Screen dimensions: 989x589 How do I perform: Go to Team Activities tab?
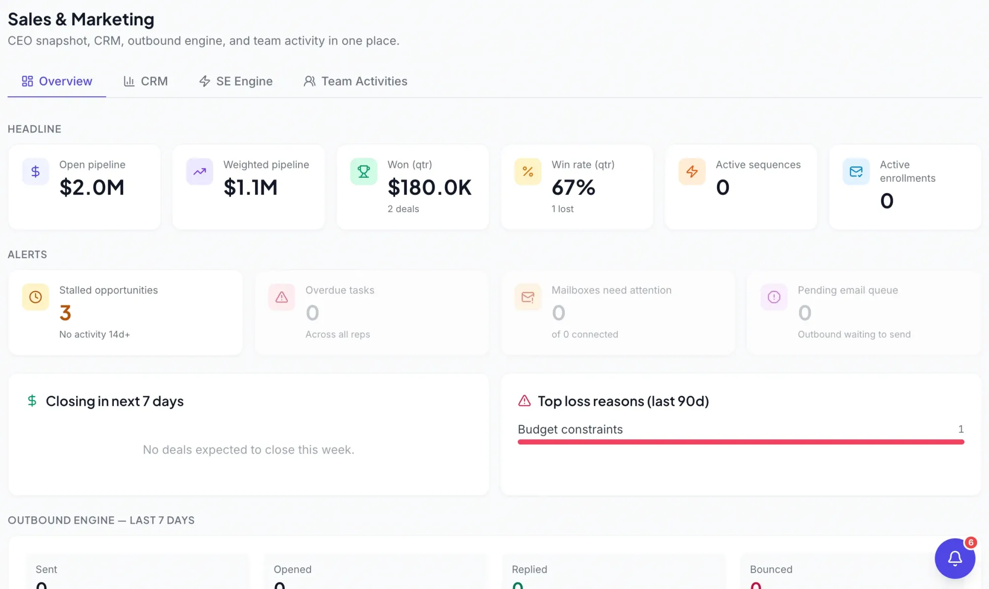(x=356, y=81)
